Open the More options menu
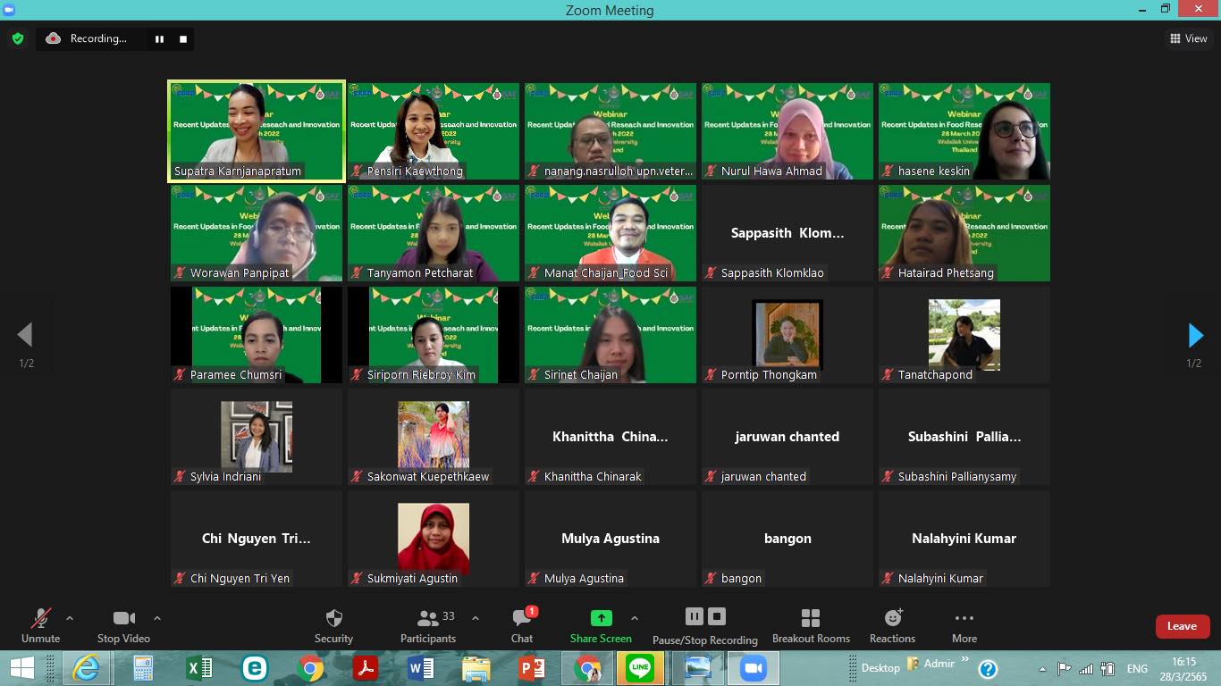The height and width of the screenshot is (686, 1221). (x=964, y=625)
